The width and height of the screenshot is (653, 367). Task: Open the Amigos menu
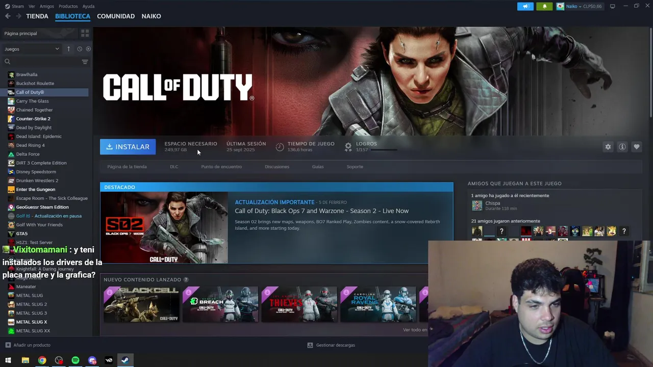47,6
